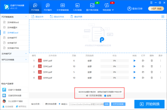
Task: Click the 清空列表 trash icon
Action: click(x=72, y=17)
